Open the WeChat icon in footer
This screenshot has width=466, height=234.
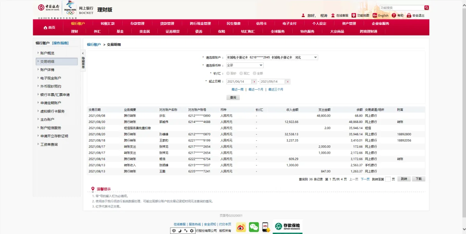coord(254,227)
